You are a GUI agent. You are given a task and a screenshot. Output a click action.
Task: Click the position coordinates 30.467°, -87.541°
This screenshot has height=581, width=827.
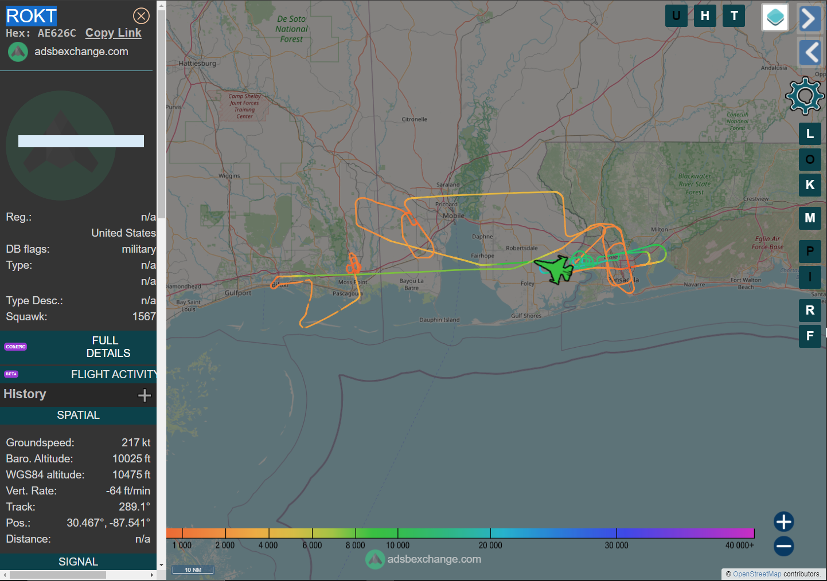(108, 523)
